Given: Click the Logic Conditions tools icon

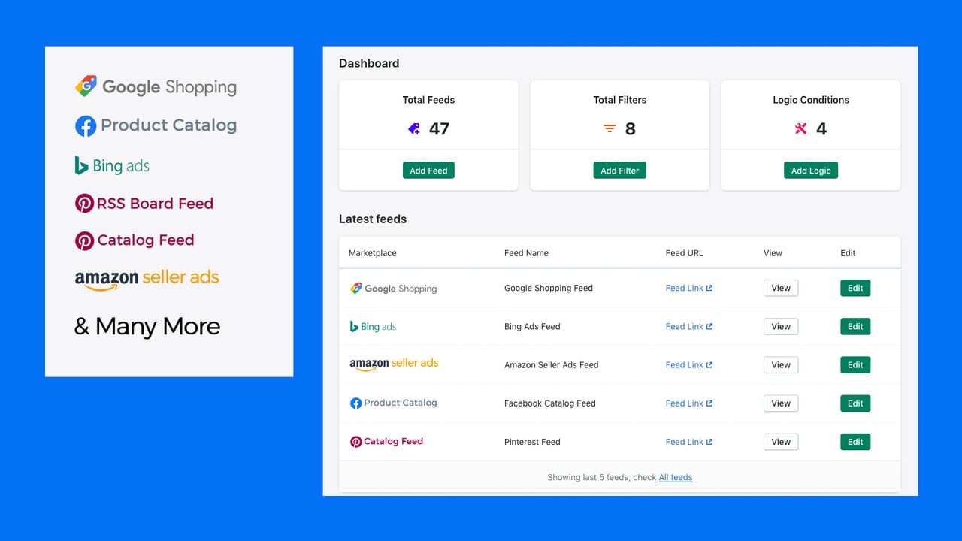Looking at the screenshot, I should click(800, 129).
